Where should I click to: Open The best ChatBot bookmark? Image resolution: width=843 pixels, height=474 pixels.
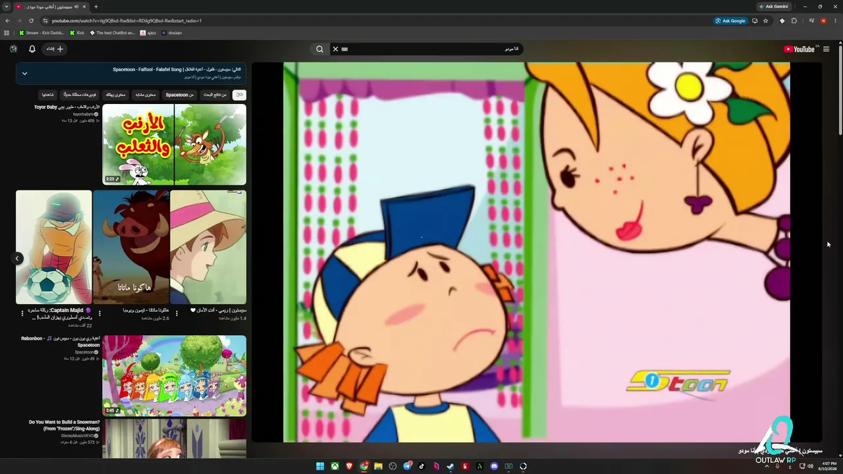113,32
